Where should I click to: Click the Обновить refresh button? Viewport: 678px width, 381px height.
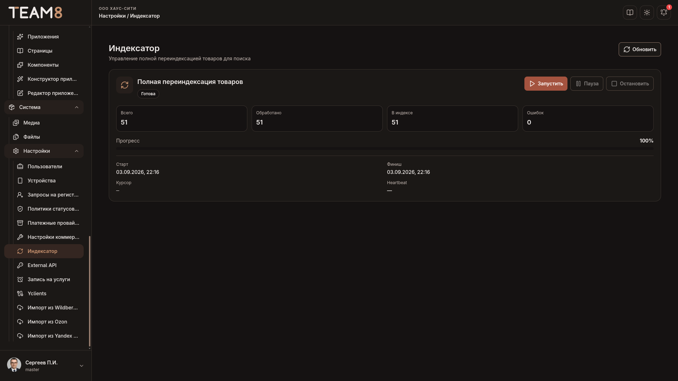tap(640, 49)
